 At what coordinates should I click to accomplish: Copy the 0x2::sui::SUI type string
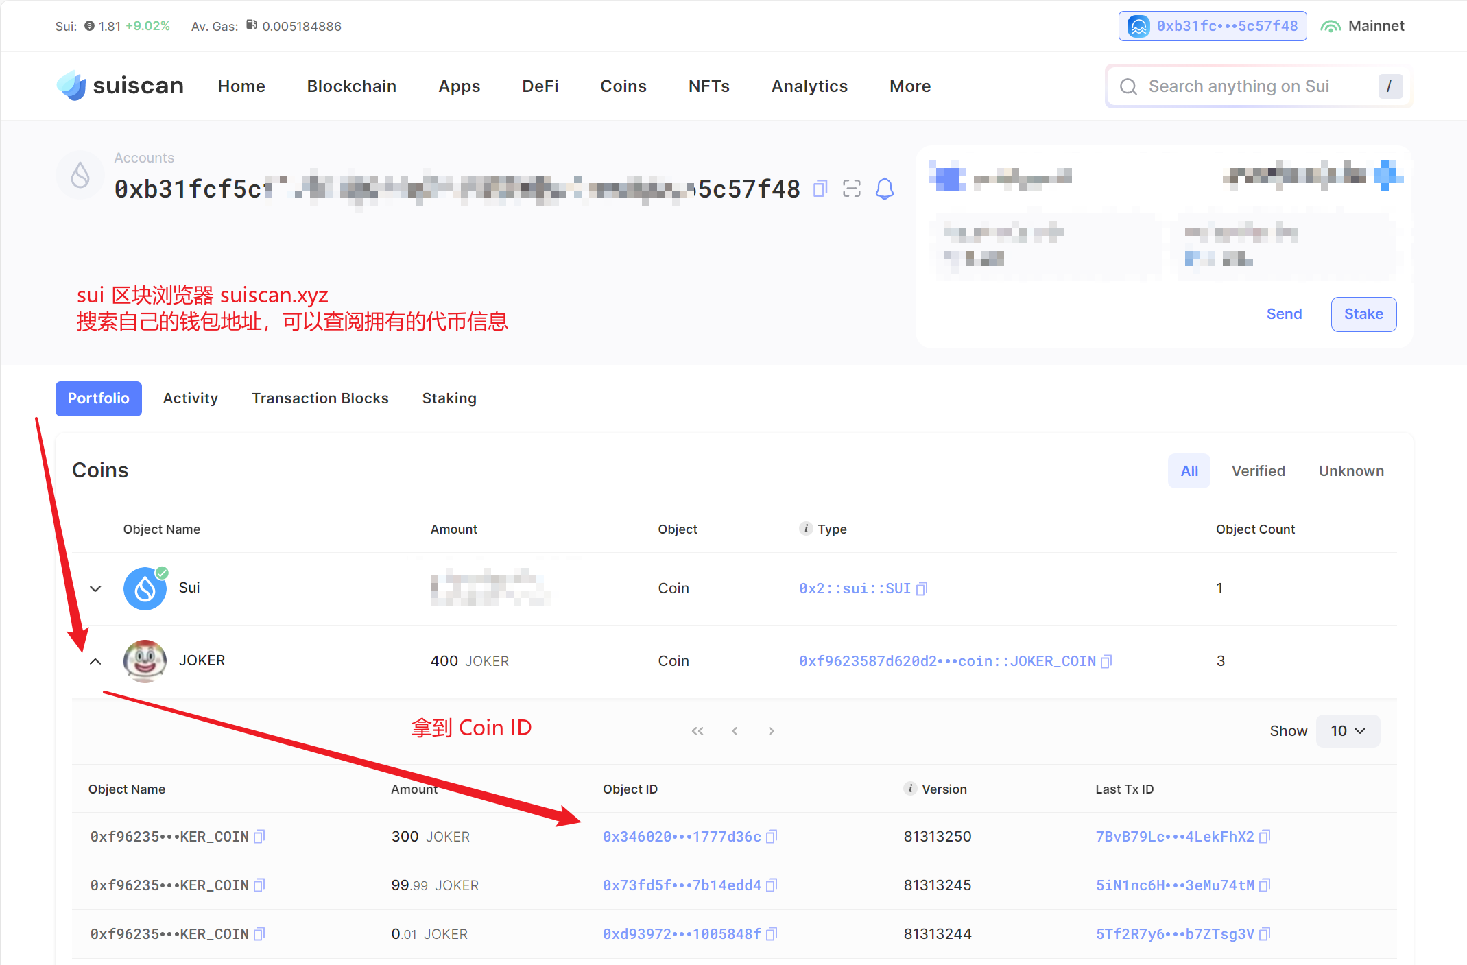pyautogui.click(x=922, y=588)
